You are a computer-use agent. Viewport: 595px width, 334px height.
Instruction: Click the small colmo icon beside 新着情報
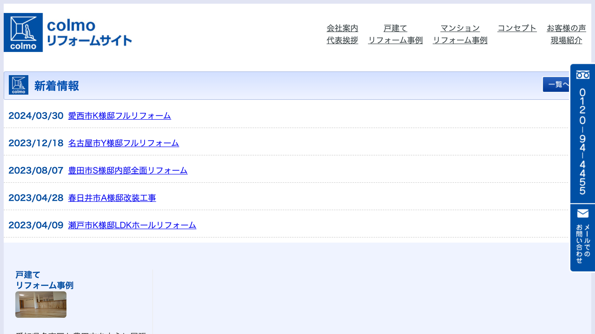click(x=19, y=85)
